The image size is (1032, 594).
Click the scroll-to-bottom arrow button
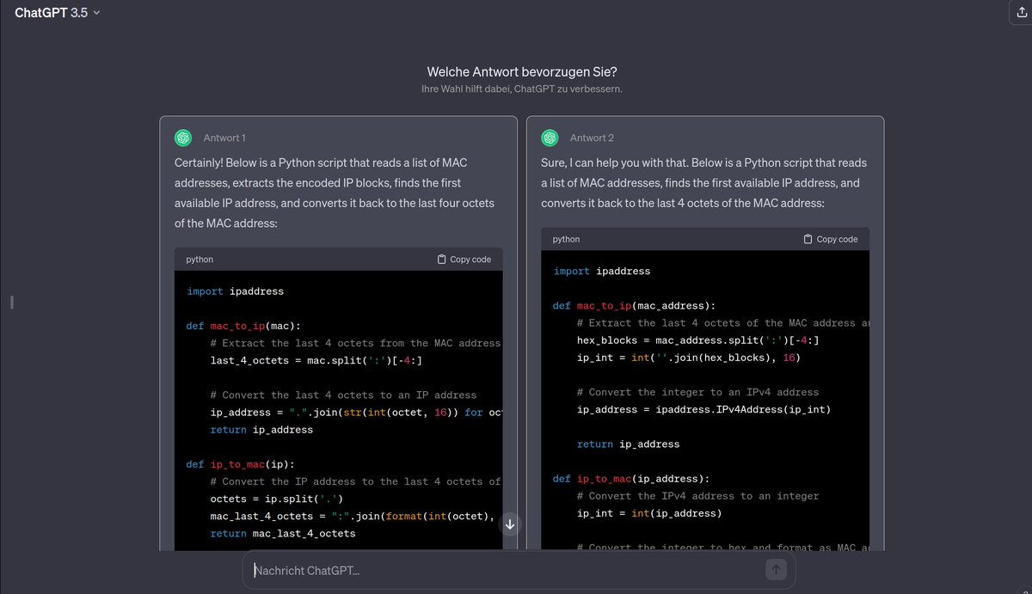tap(510, 524)
